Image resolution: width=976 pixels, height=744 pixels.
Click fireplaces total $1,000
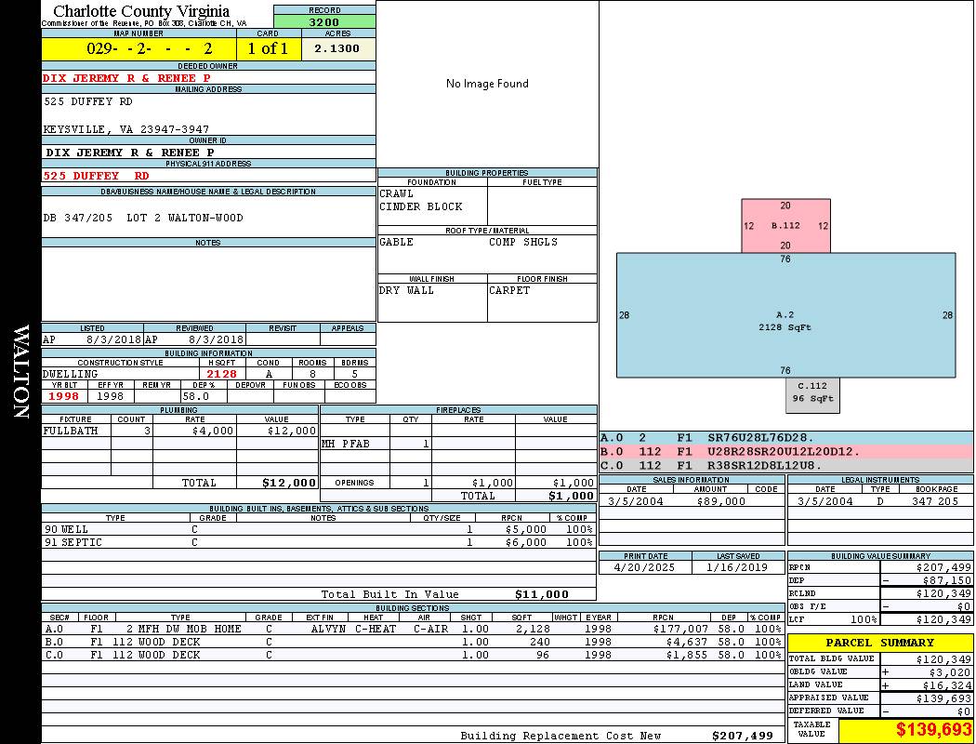click(x=571, y=496)
